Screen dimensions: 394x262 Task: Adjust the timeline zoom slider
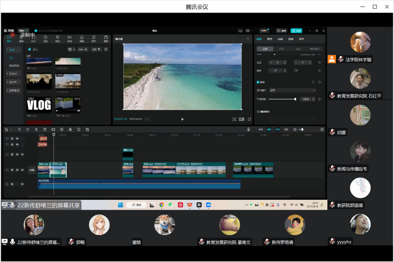point(302,129)
